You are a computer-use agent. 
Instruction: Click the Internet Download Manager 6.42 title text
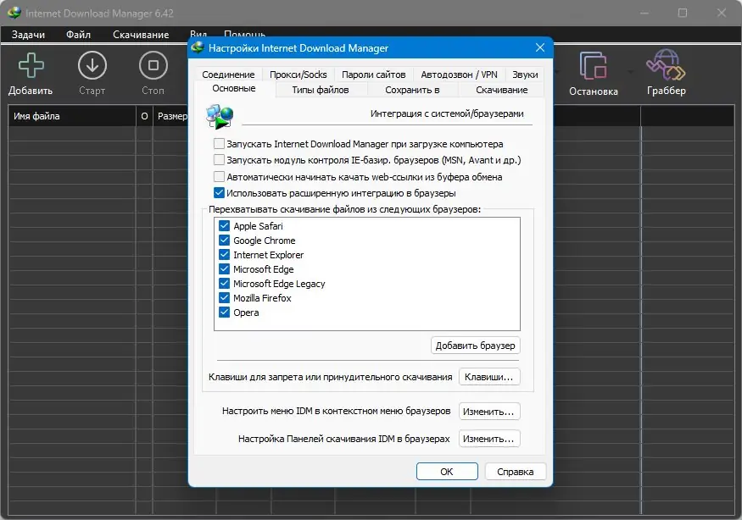point(99,14)
